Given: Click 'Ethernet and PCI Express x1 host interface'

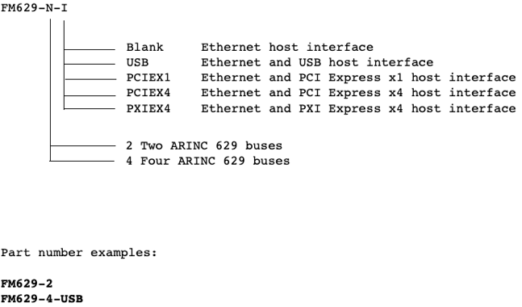Looking at the screenshot, I should pyautogui.click(x=358, y=78).
